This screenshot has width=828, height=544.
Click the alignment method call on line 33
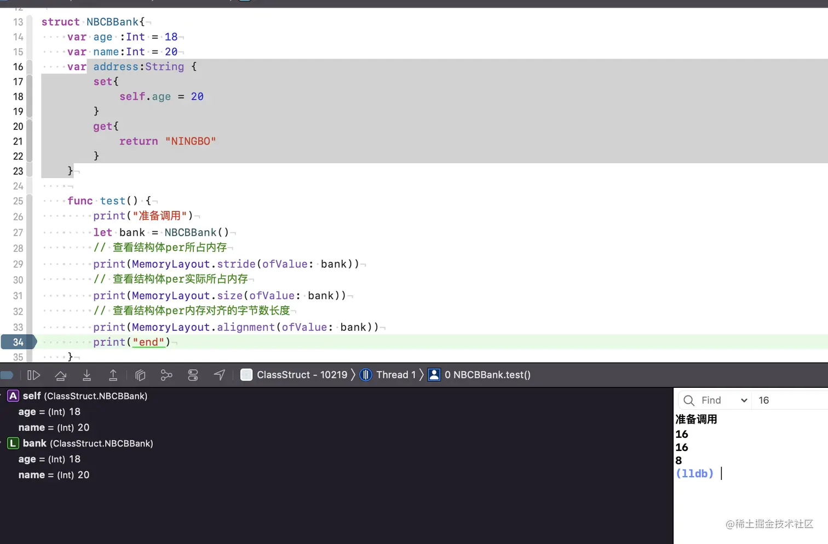tap(246, 327)
